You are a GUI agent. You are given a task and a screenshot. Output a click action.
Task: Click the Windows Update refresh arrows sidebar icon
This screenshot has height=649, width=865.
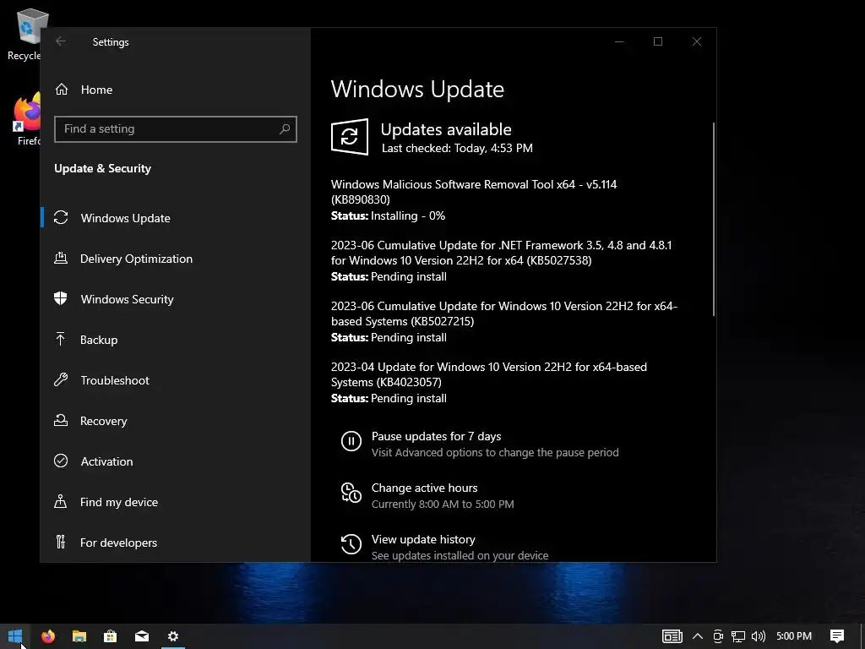61,217
